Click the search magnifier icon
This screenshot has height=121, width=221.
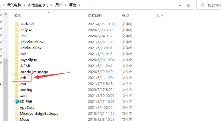pyautogui.click(x=202, y=5)
